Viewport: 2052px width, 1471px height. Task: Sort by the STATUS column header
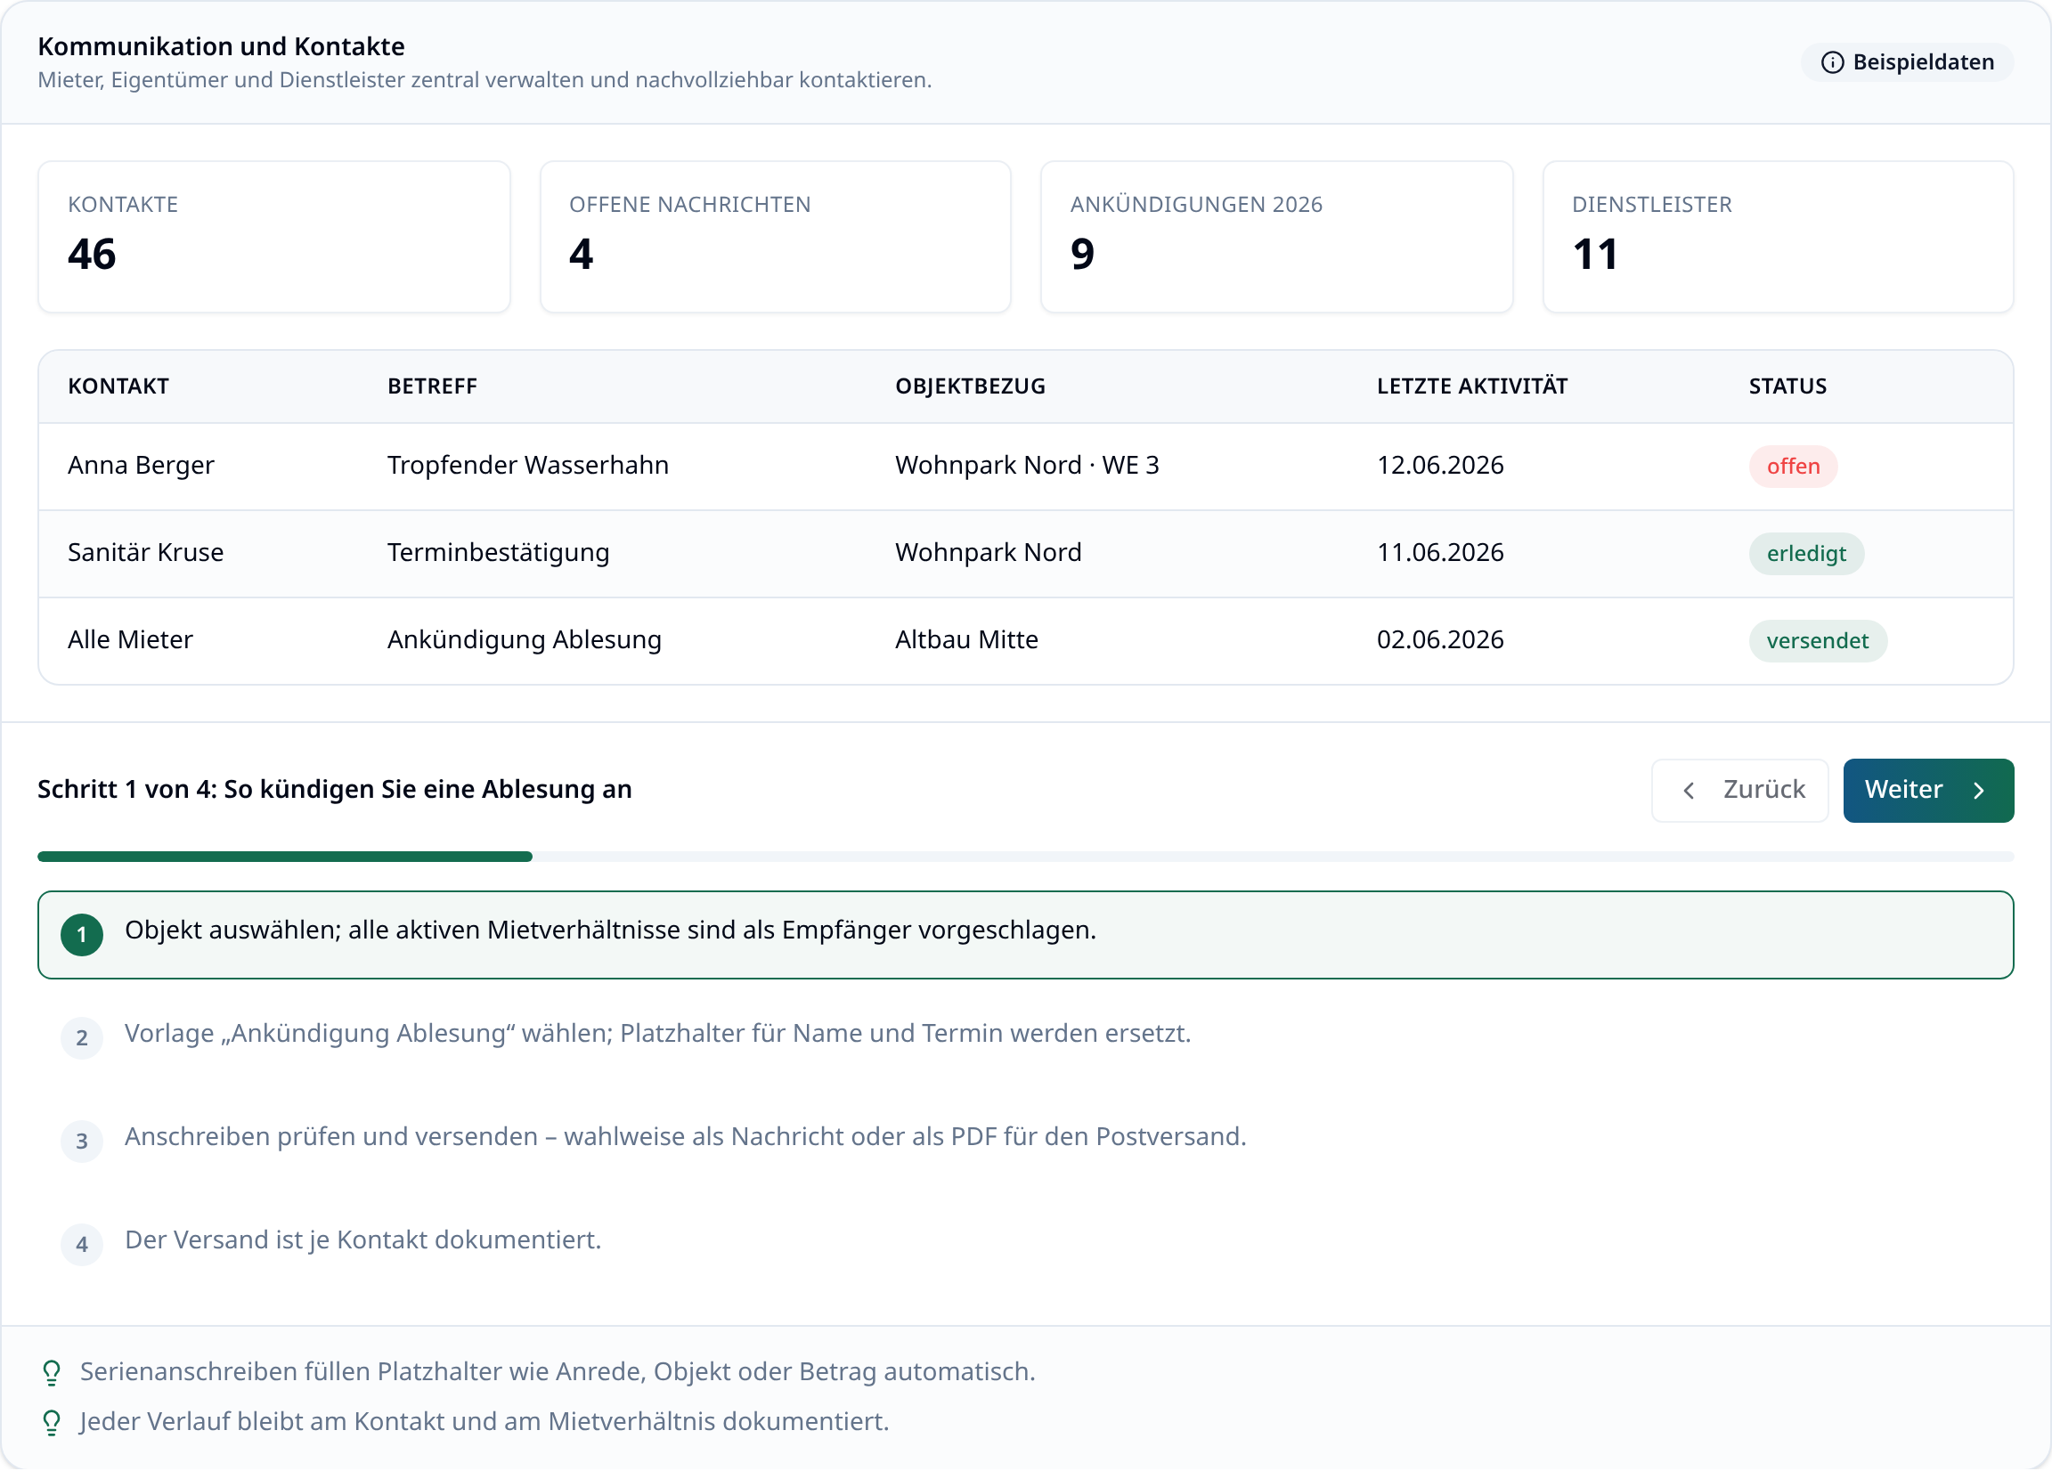click(x=1787, y=386)
